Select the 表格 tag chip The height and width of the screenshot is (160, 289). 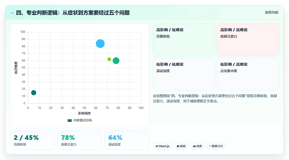[181, 146]
